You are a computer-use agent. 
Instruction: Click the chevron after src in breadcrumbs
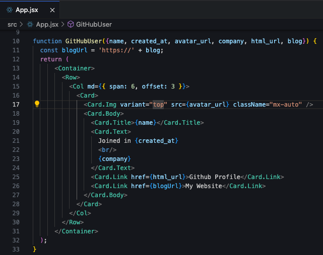pyautogui.click(x=22, y=24)
